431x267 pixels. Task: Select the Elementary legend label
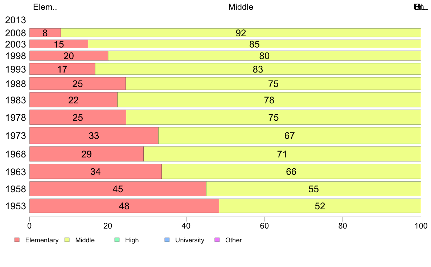pyautogui.click(x=42, y=240)
